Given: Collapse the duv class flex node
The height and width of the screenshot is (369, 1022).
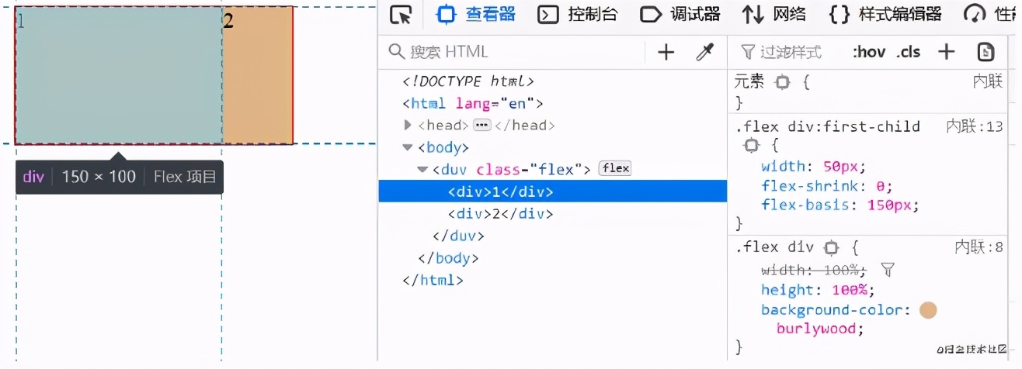Looking at the screenshot, I should [x=422, y=169].
